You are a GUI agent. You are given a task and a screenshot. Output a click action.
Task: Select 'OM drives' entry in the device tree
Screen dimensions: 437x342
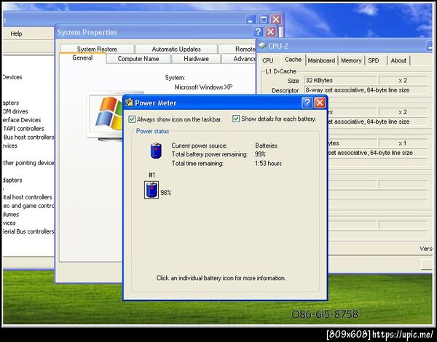point(15,111)
